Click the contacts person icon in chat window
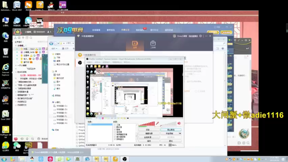The width and height of the screenshot is (288, 162). [15, 38]
